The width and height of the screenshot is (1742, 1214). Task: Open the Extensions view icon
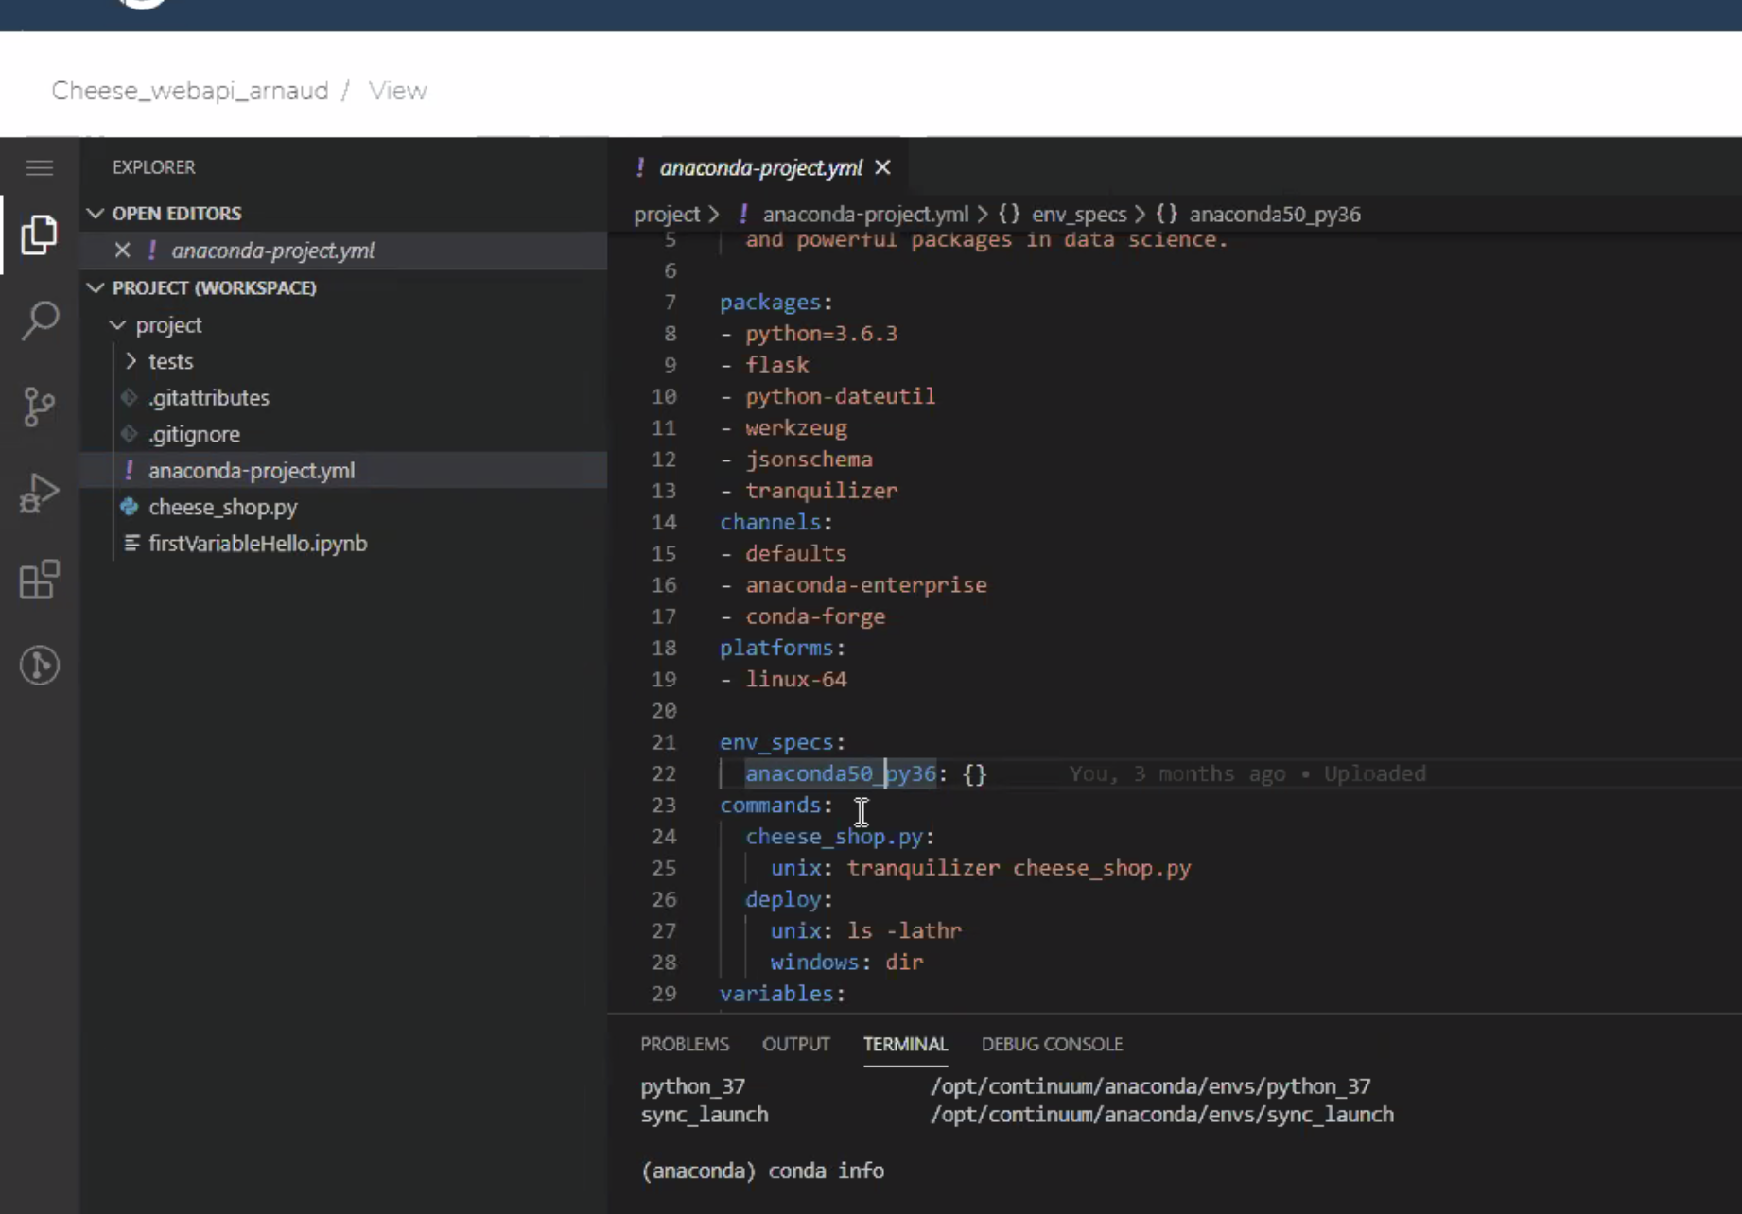coord(40,579)
